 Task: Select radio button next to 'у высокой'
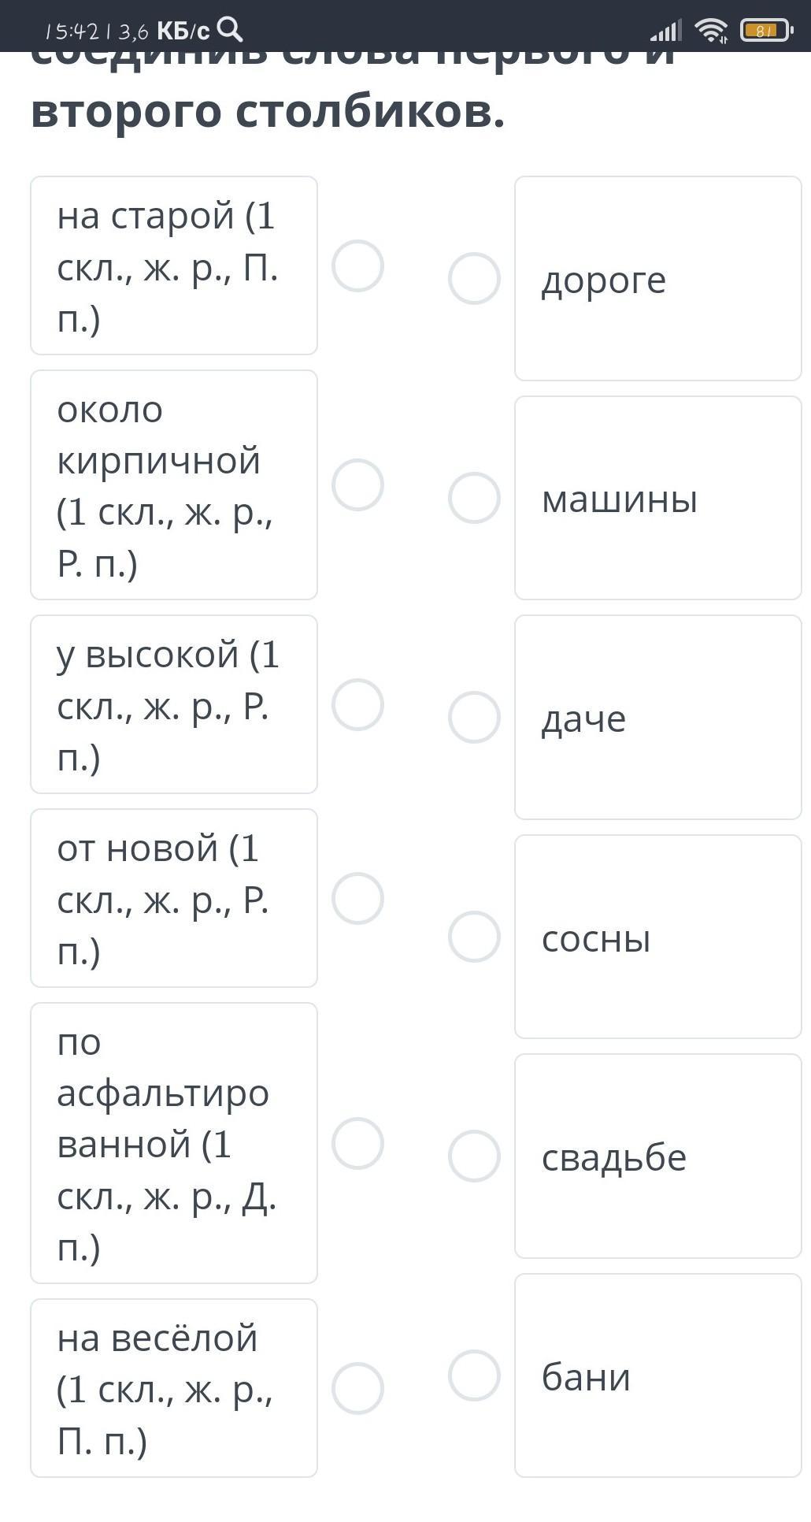pyautogui.click(x=357, y=704)
